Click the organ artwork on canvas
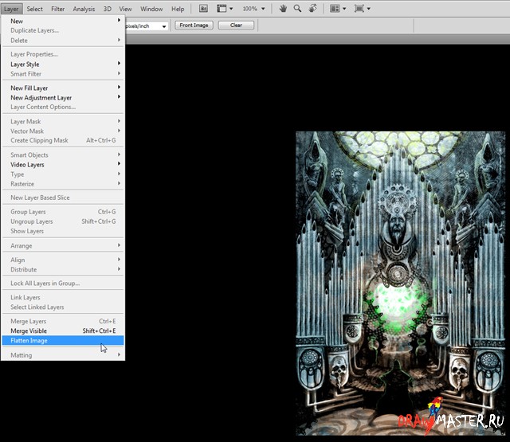 point(400,283)
